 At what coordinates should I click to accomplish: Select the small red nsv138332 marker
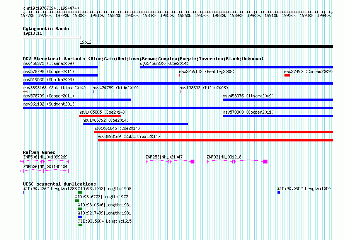180,92
